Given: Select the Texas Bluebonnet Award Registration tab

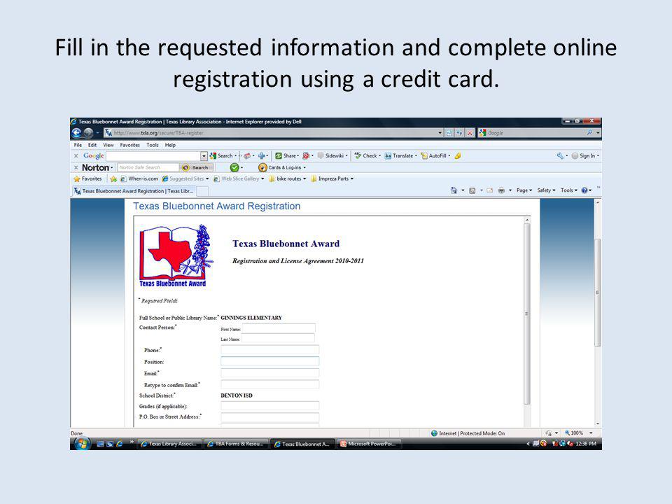Looking at the screenshot, I should tap(133, 191).
